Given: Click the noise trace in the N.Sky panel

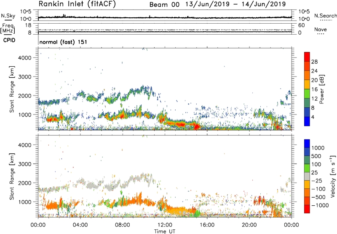Looking at the screenshot, I should tap(165, 17).
